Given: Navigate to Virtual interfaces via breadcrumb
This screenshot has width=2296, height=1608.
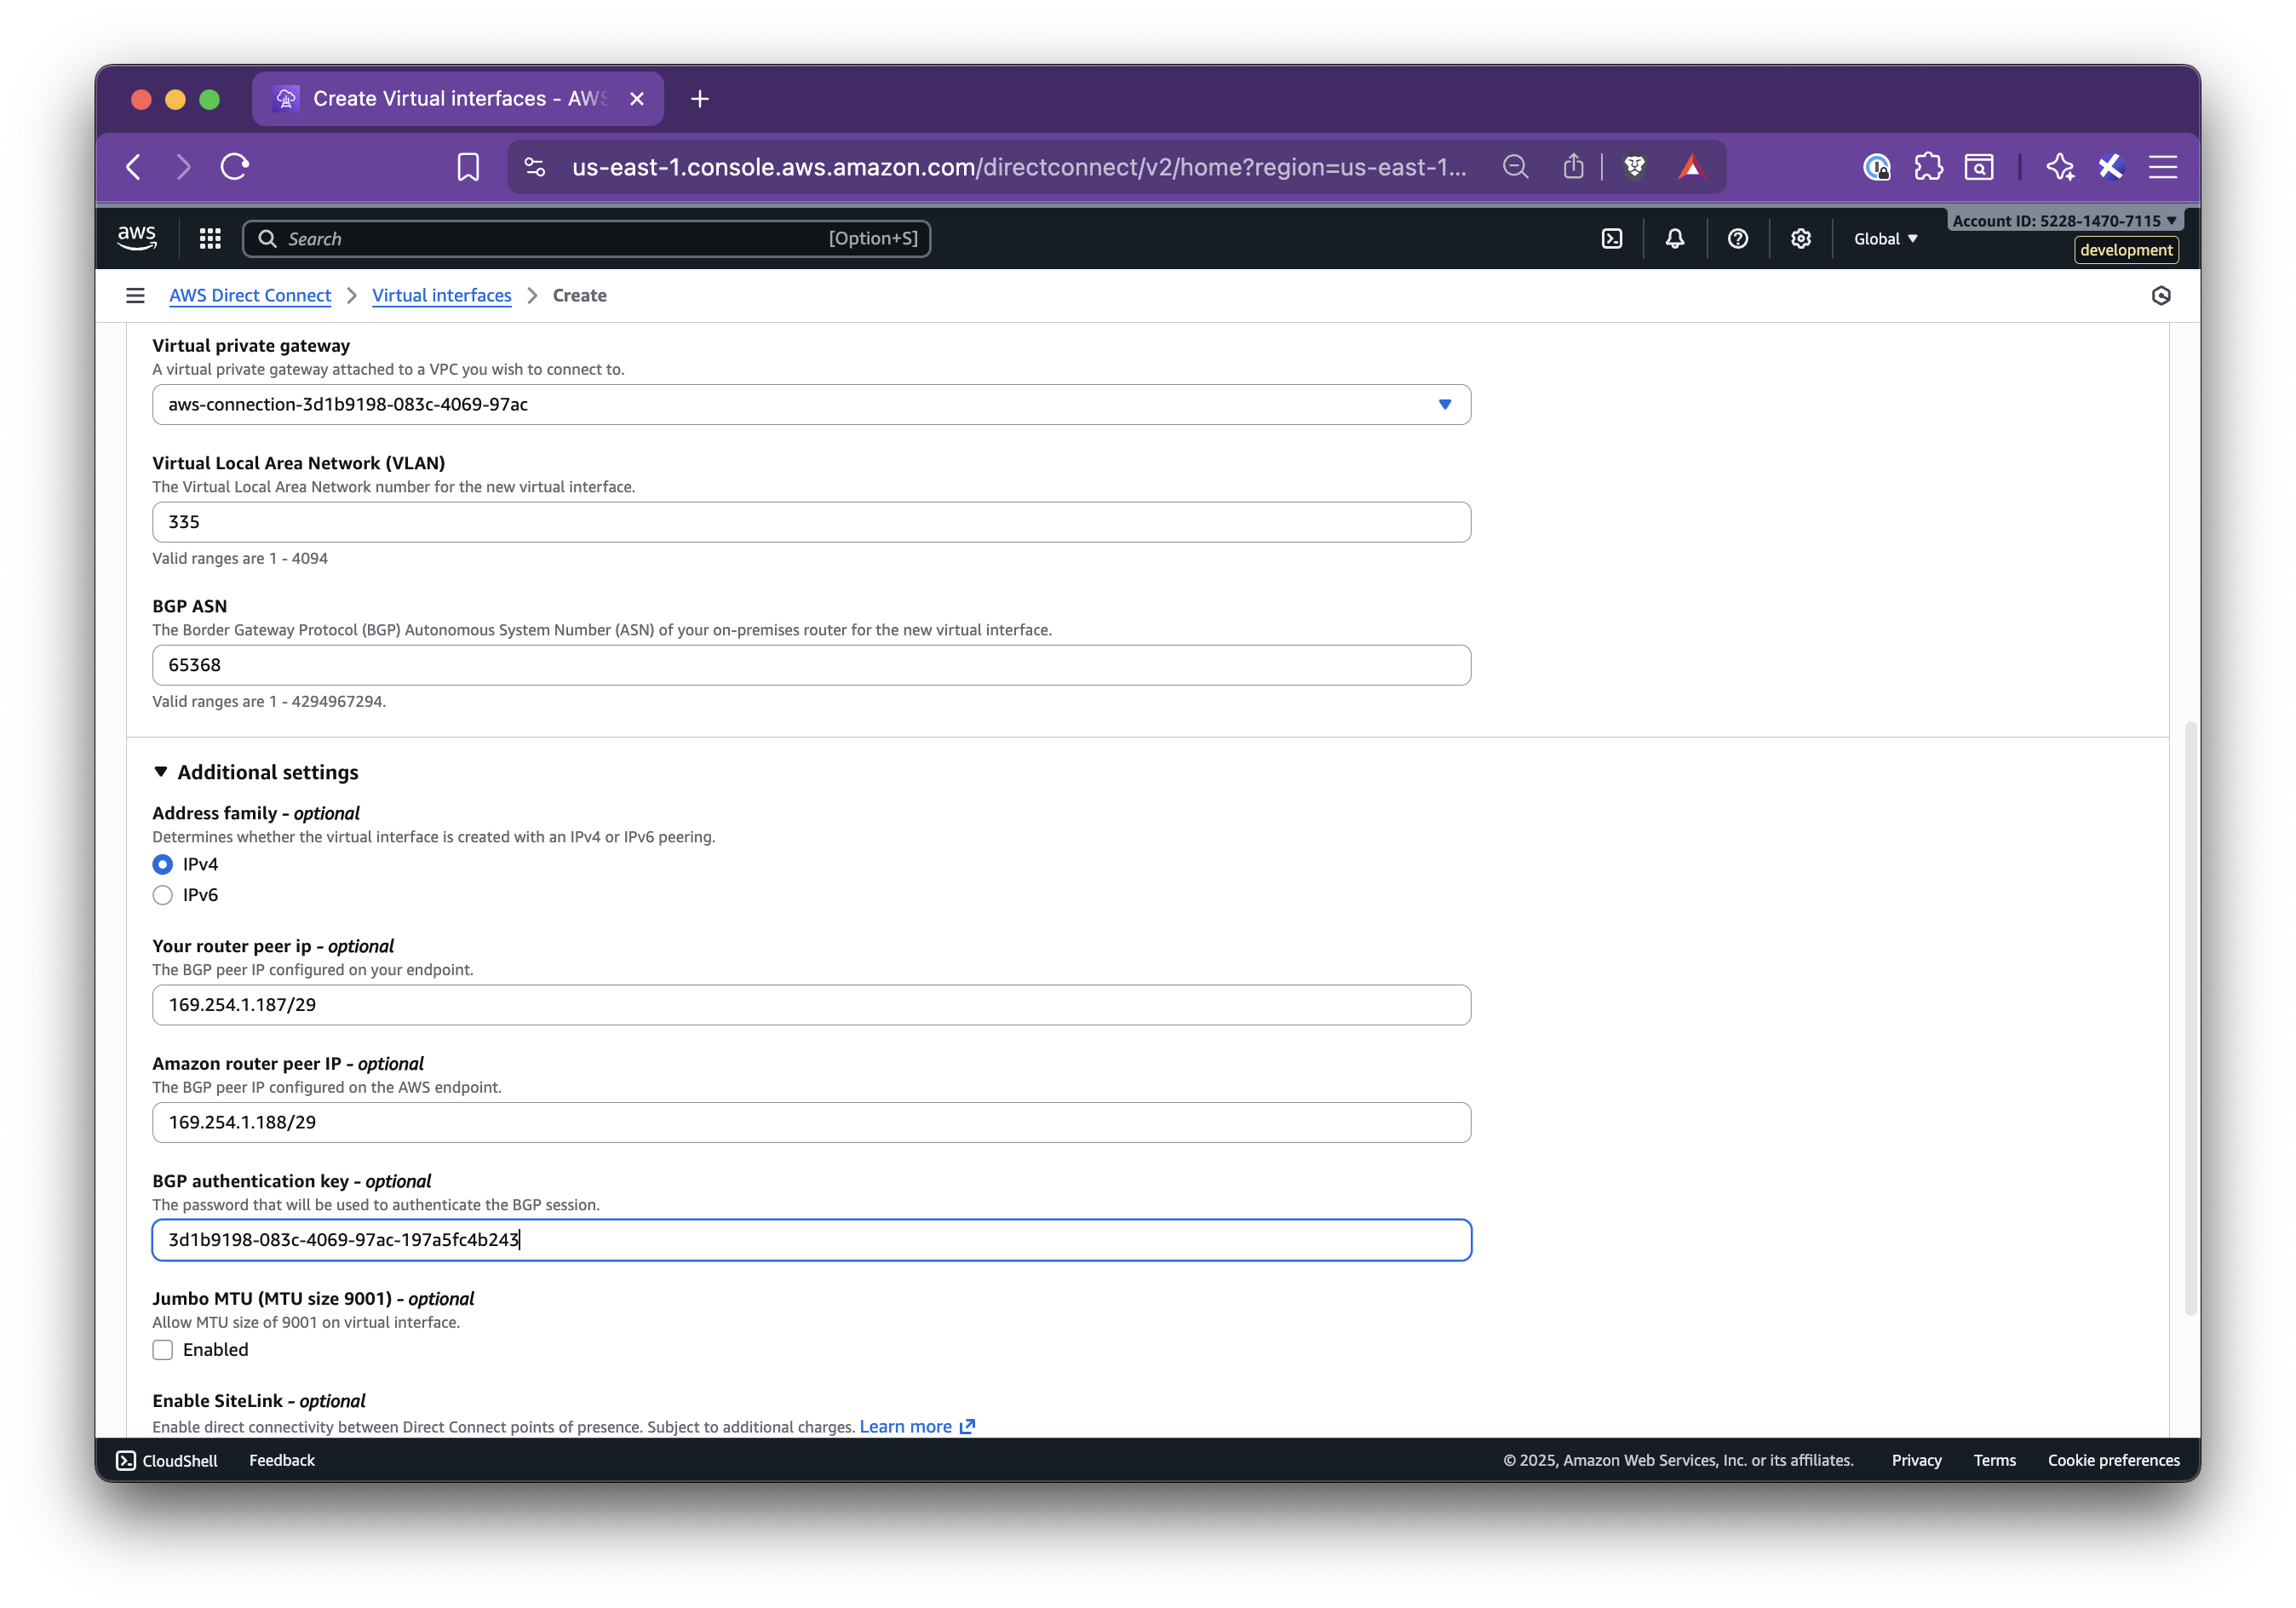Looking at the screenshot, I should [441, 295].
